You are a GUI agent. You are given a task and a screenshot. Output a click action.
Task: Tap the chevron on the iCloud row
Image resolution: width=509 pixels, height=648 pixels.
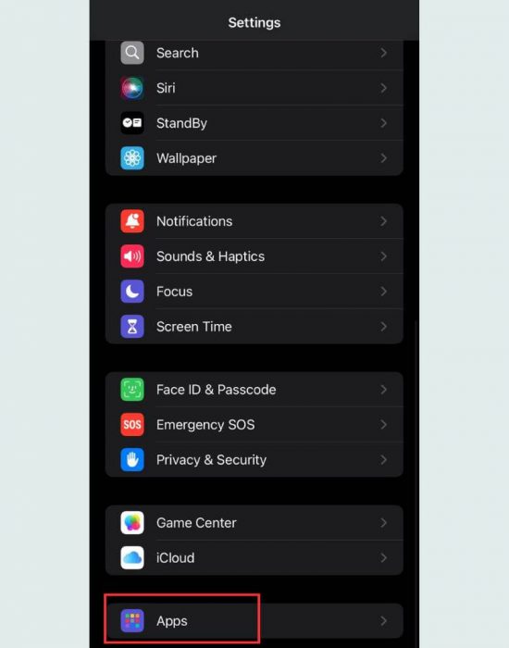click(x=383, y=558)
